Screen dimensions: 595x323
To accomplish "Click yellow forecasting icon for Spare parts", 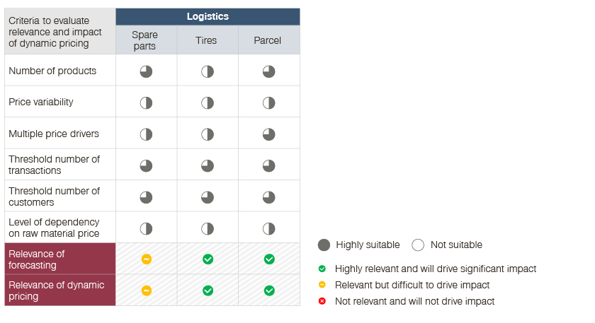I will (146, 259).
